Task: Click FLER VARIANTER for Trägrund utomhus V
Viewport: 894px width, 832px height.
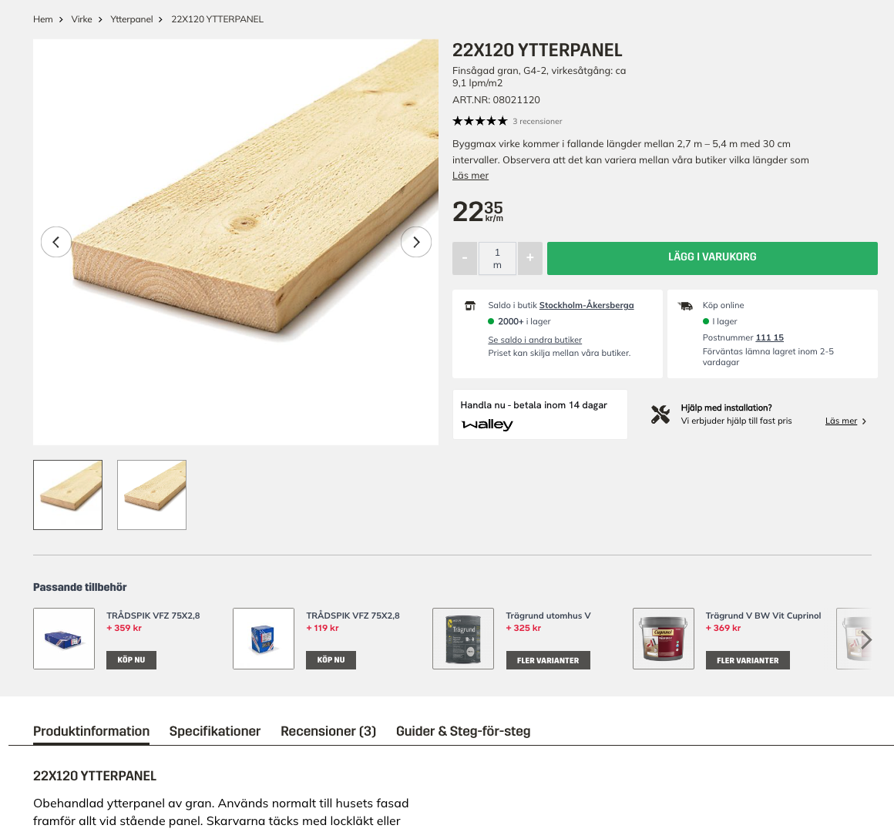Action: (548, 659)
